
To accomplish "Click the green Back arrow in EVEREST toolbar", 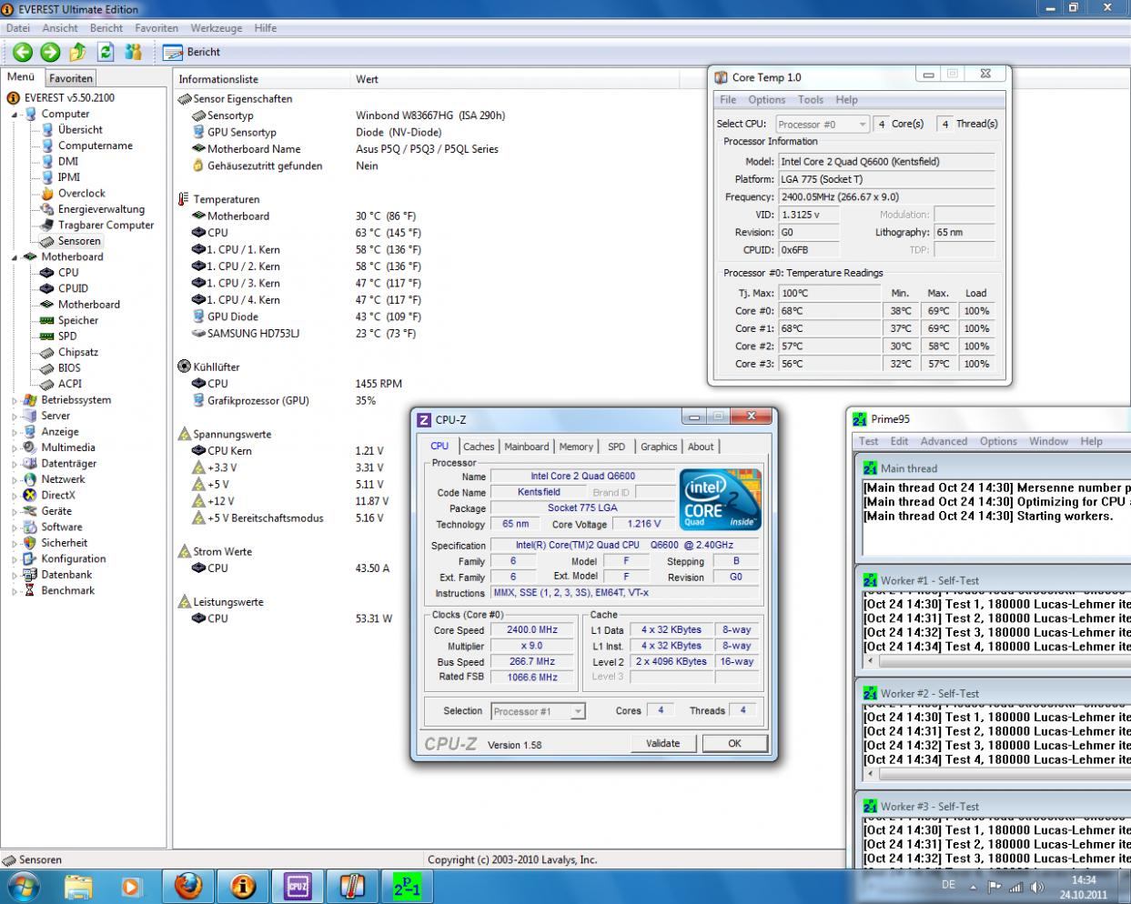I will (23, 52).
